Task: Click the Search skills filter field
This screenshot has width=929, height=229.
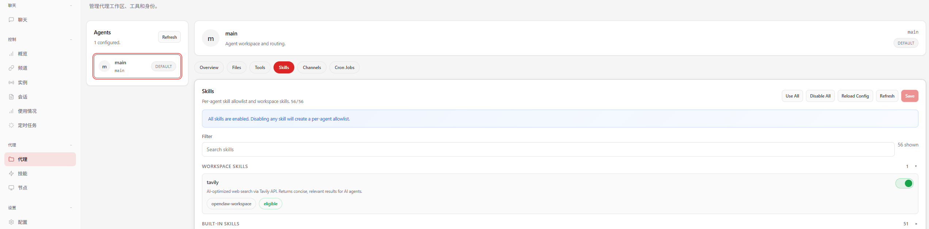Action: pos(548,149)
